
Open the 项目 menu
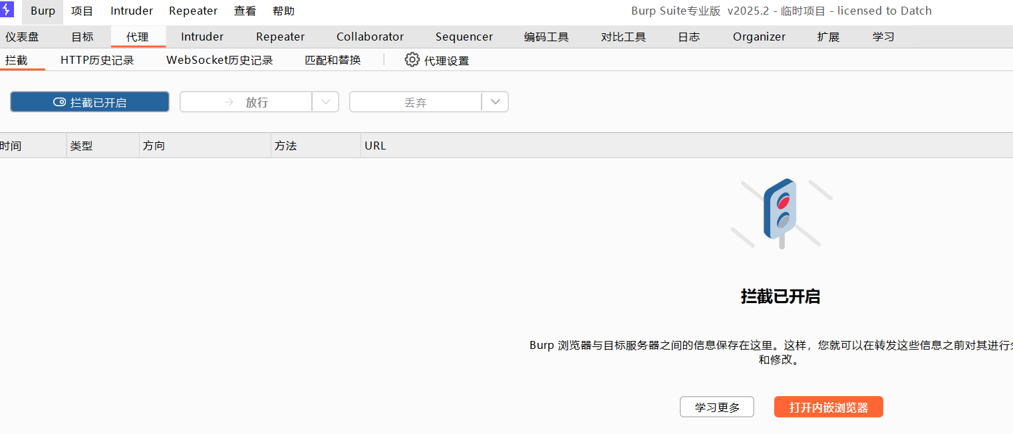click(x=82, y=11)
